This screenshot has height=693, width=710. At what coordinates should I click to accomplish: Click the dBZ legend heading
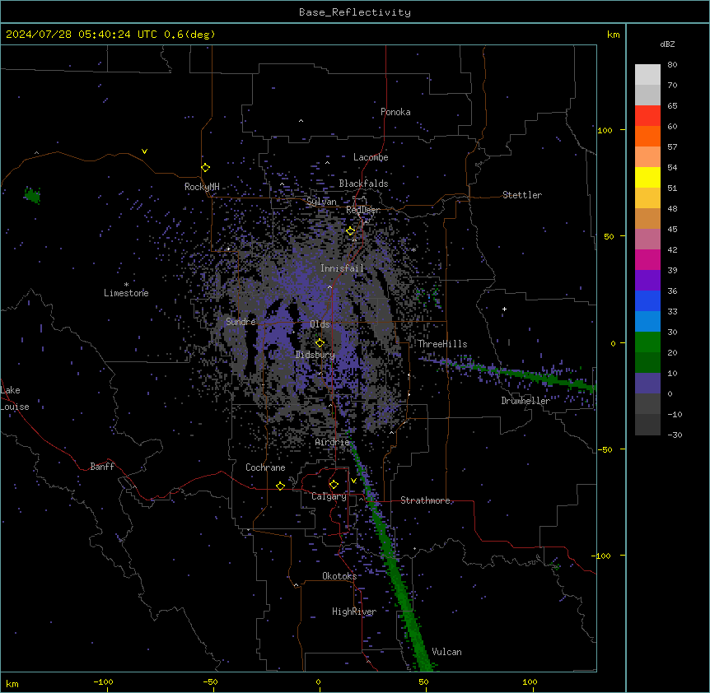[667, 44]
